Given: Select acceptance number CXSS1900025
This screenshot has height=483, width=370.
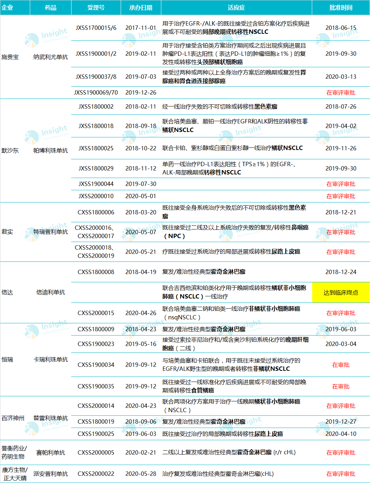Looking at the screenshot, I should pyautogui.click(x=96, y=434).
